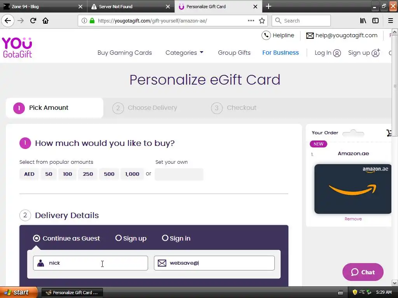Toggle the sidebar view icon
The width and height of the screenshot is (398, 298).
tap(375, 21)
